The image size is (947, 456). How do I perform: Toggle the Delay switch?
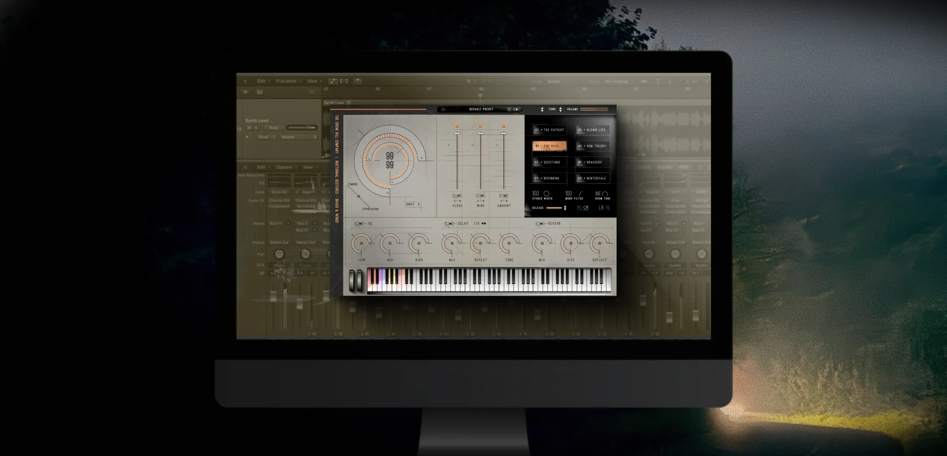pyautogui.click(x=449, y=224)
